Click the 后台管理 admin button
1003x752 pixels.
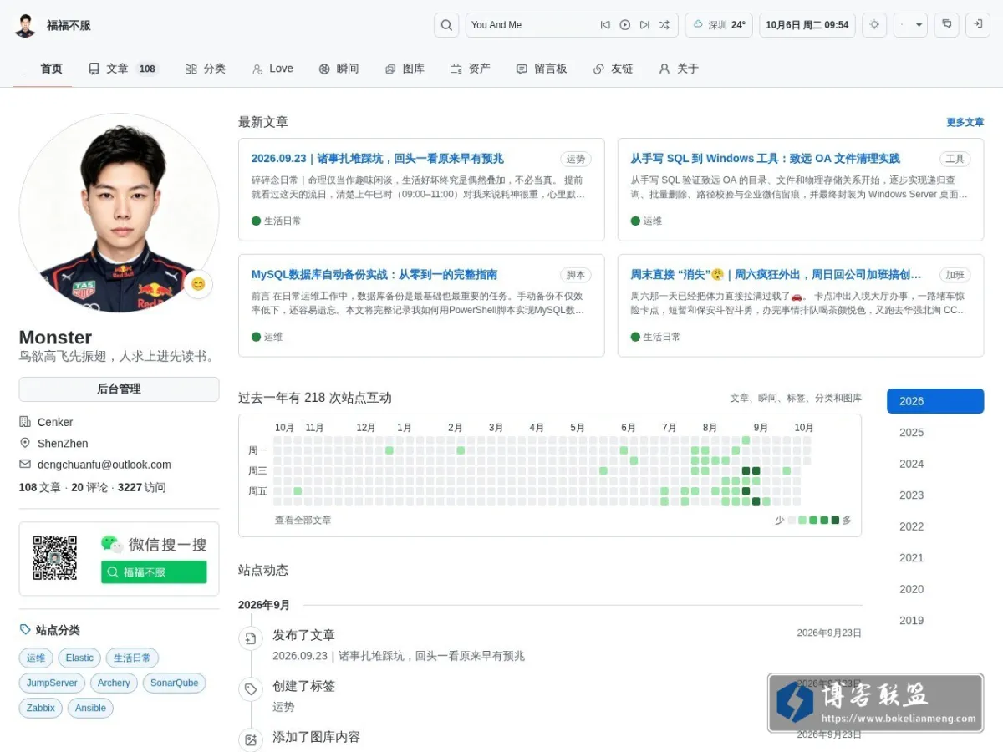[x=119, y=389]
